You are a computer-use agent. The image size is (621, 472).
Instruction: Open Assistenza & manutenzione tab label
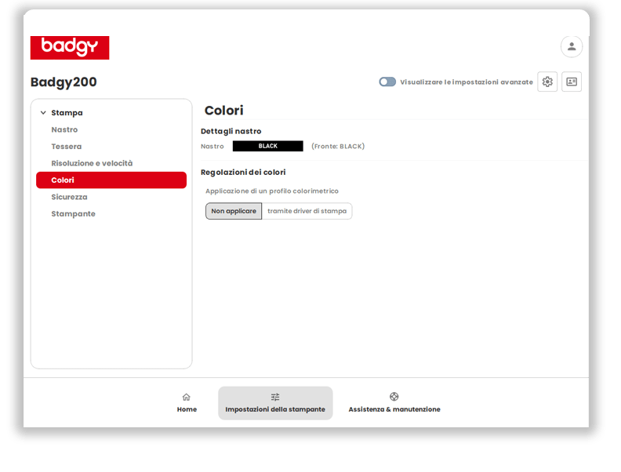coord(394,409)
